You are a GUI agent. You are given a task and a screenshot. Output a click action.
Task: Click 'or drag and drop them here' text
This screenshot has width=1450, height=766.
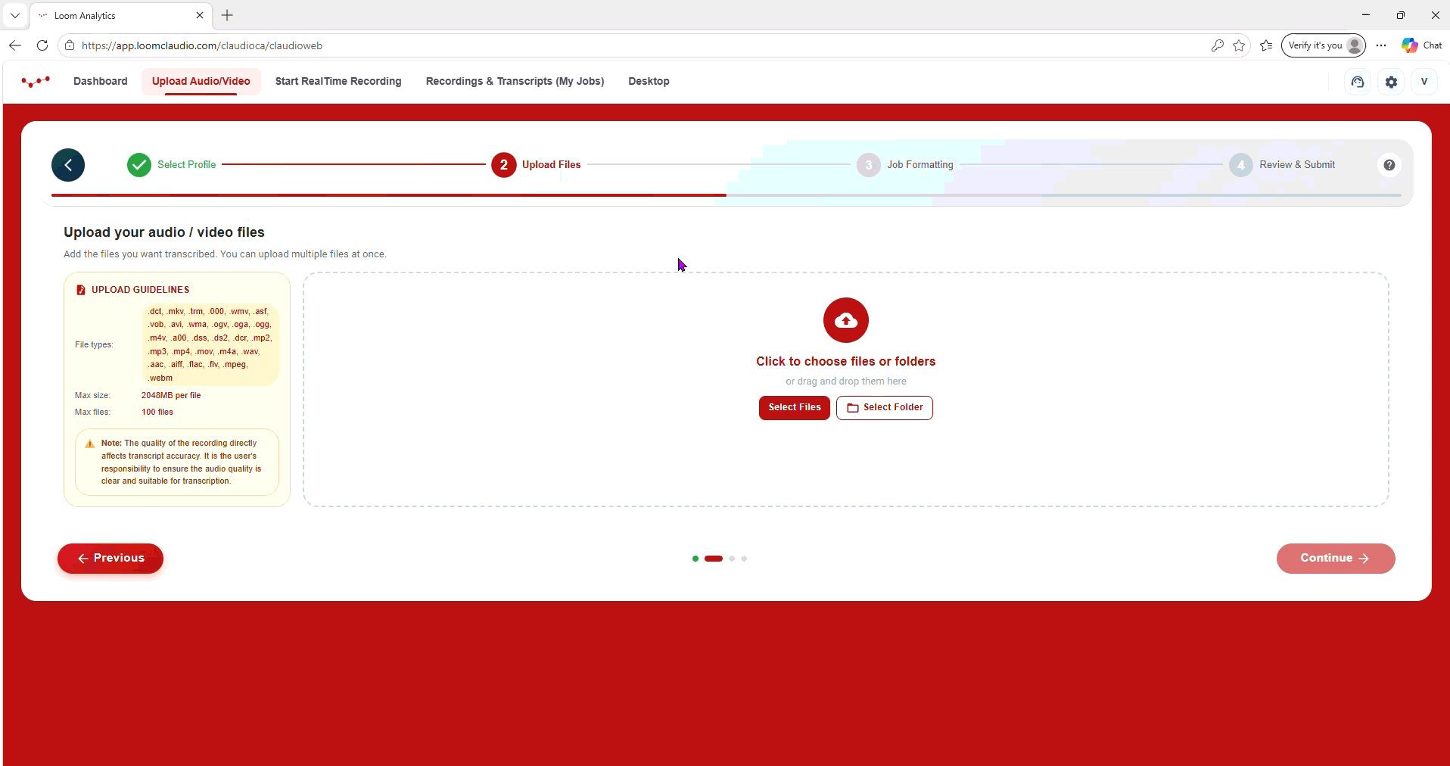point(846,381)
